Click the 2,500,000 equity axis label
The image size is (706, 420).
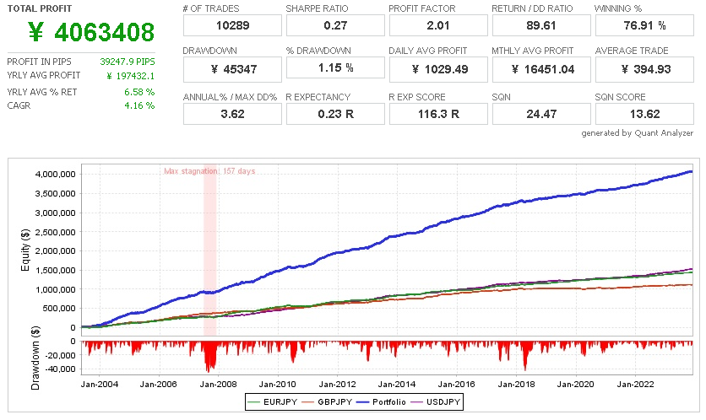pyautogui.click(x=56, y=232)
